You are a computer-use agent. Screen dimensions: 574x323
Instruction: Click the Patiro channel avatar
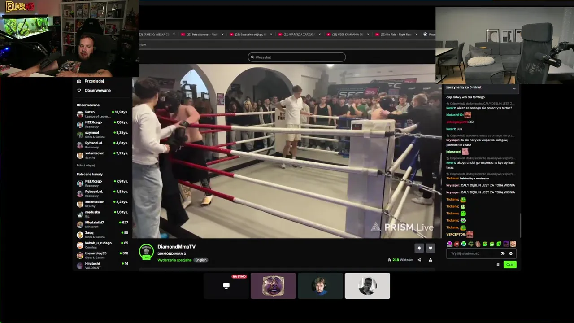(80, 114)
